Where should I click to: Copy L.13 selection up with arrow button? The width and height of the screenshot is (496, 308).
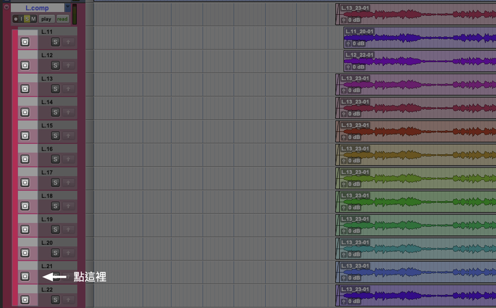(69, 89)
